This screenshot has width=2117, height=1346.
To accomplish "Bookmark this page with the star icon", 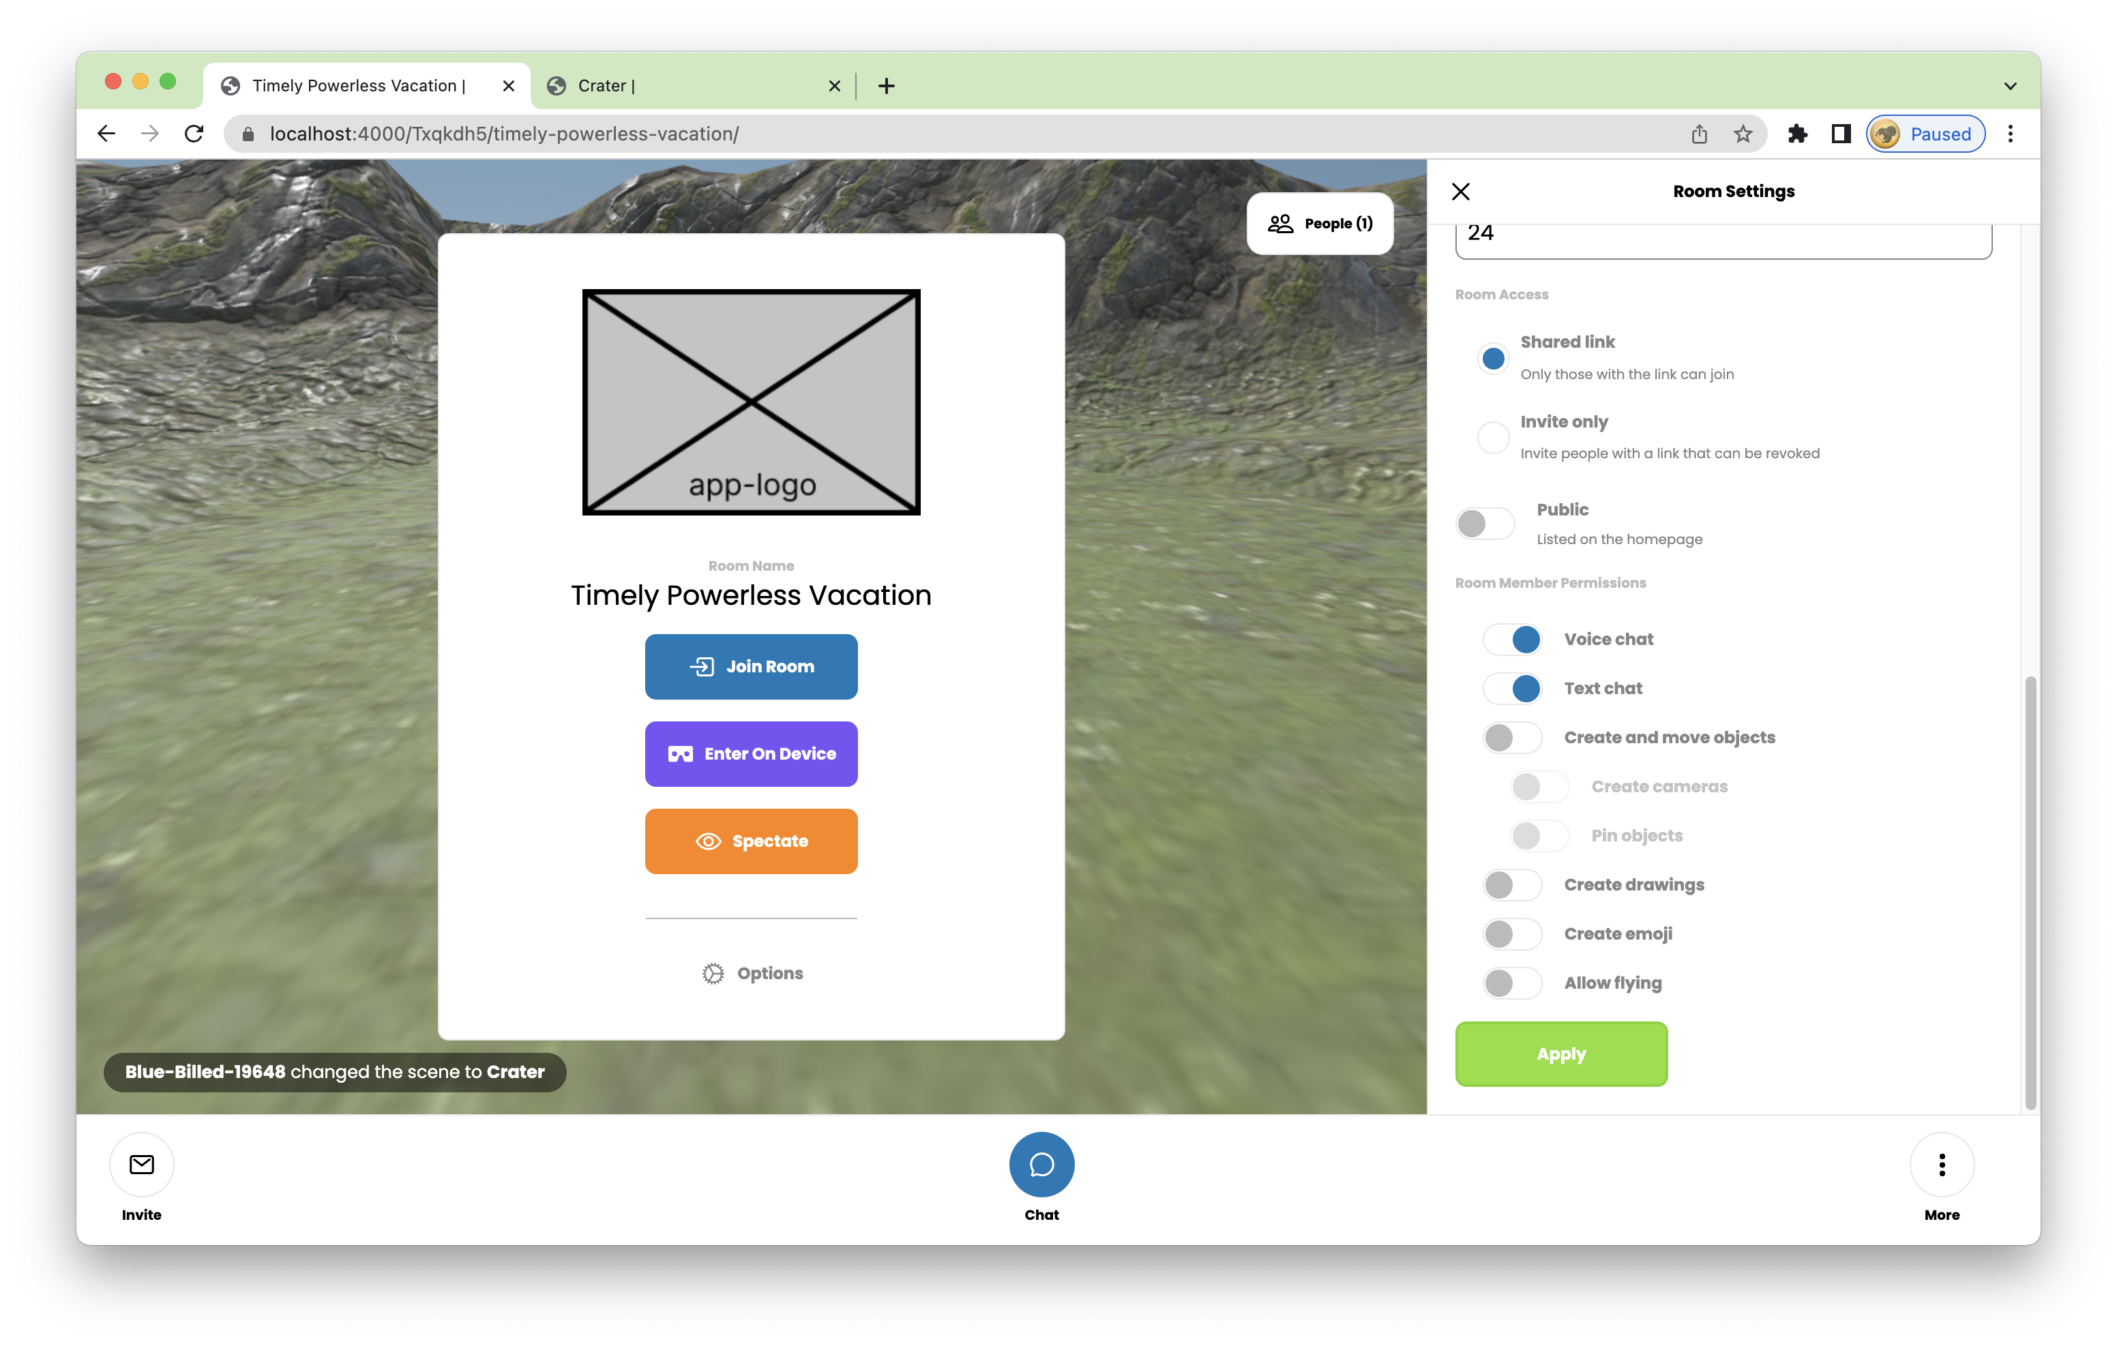I will [1743, 134].
